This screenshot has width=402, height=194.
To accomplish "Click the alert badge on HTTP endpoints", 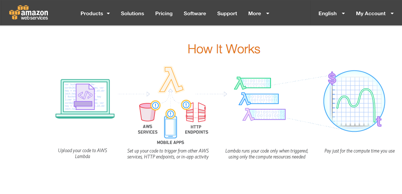I will 186,105.
